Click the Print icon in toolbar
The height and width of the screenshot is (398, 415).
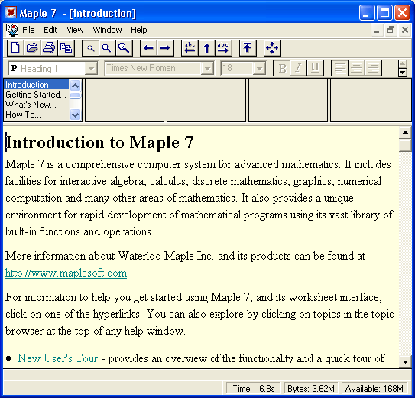coord(49,48)
